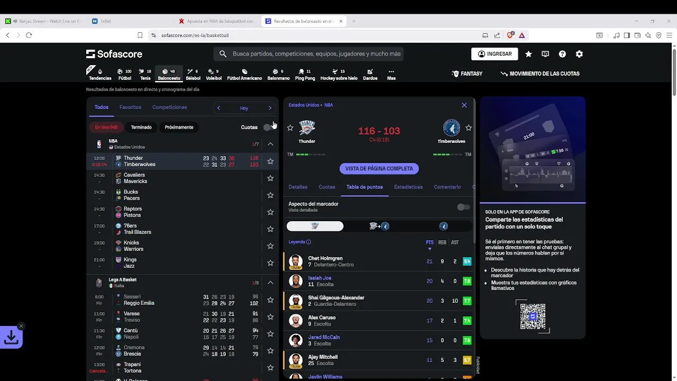Screen dimensions: 677x381
Task: Open favorites star in header
Action: [528, 54]
